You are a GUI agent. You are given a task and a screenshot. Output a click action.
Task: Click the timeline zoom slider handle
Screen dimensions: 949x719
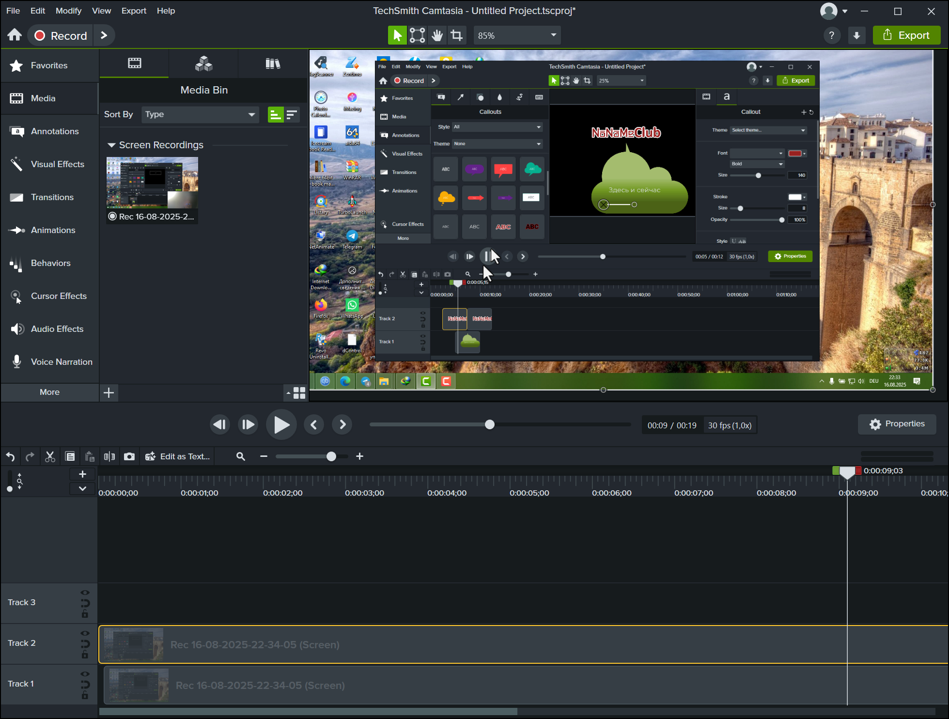331,456
